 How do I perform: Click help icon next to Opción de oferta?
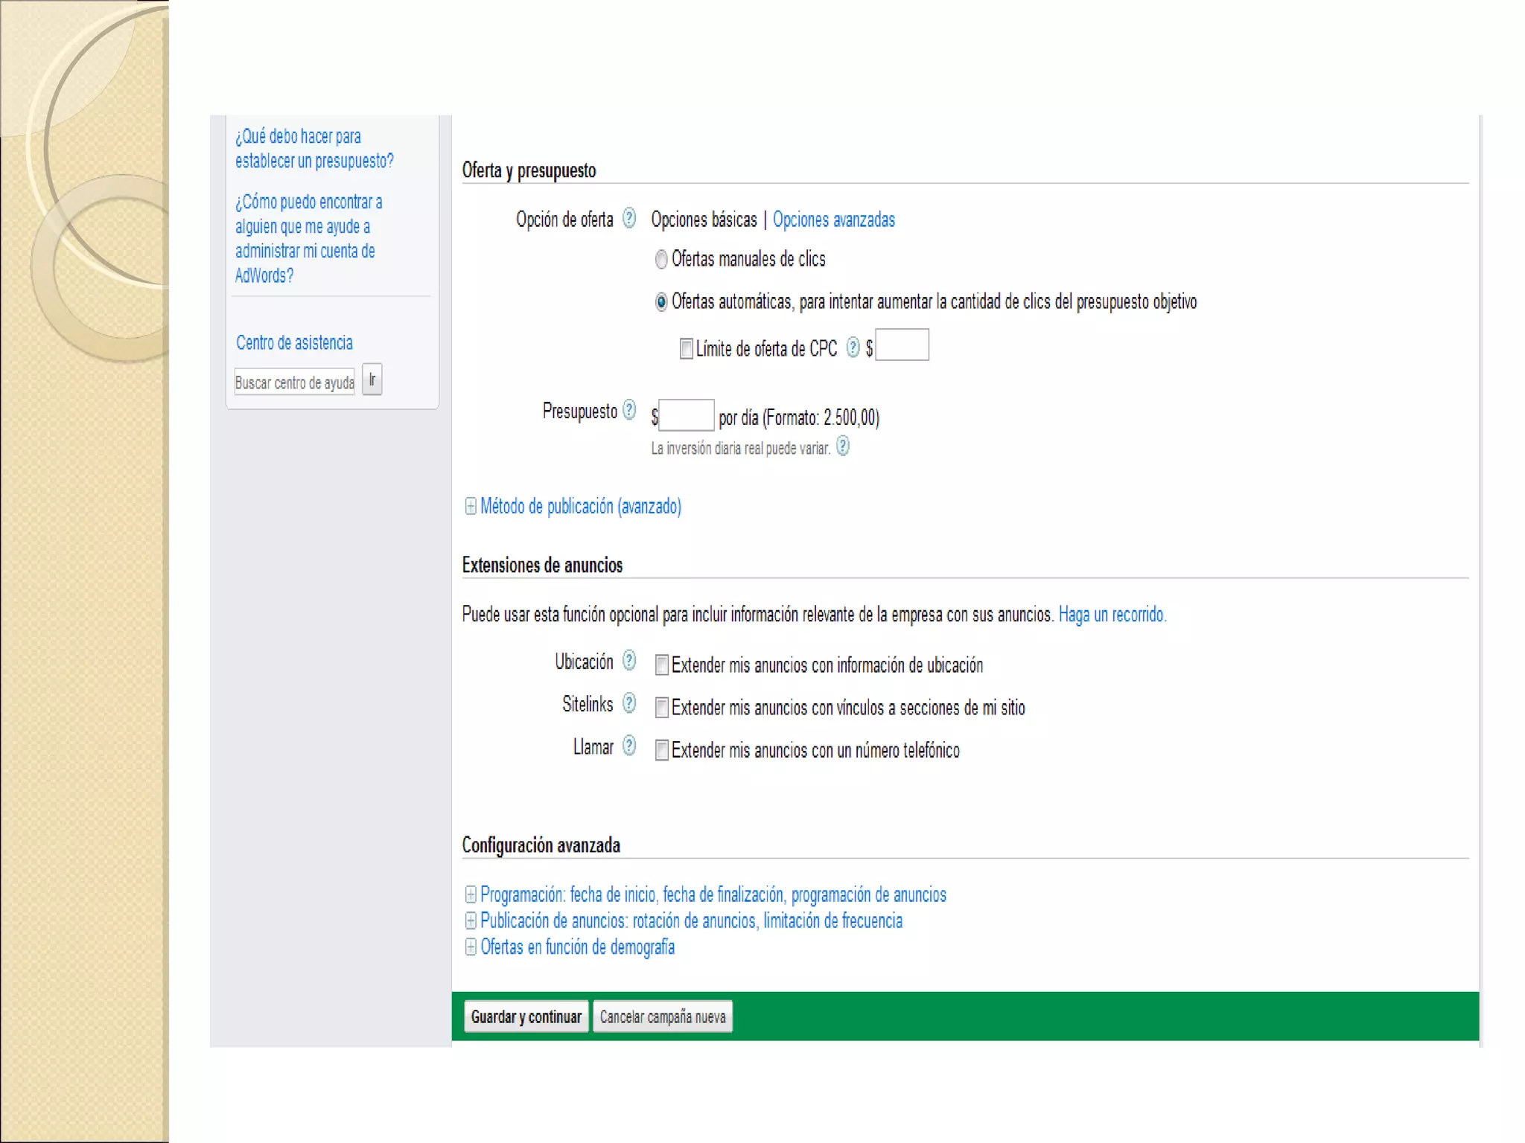coord(629,218)
